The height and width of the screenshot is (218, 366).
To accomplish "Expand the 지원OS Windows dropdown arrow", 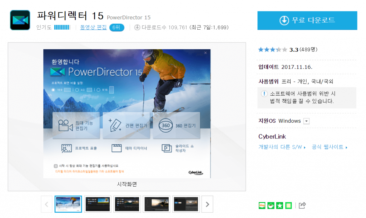I will tap(306, 121).
